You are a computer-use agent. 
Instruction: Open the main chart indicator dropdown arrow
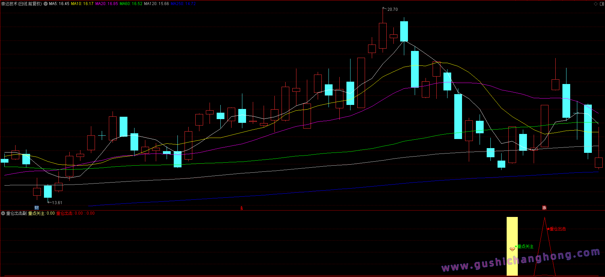[x=46, y=4]
